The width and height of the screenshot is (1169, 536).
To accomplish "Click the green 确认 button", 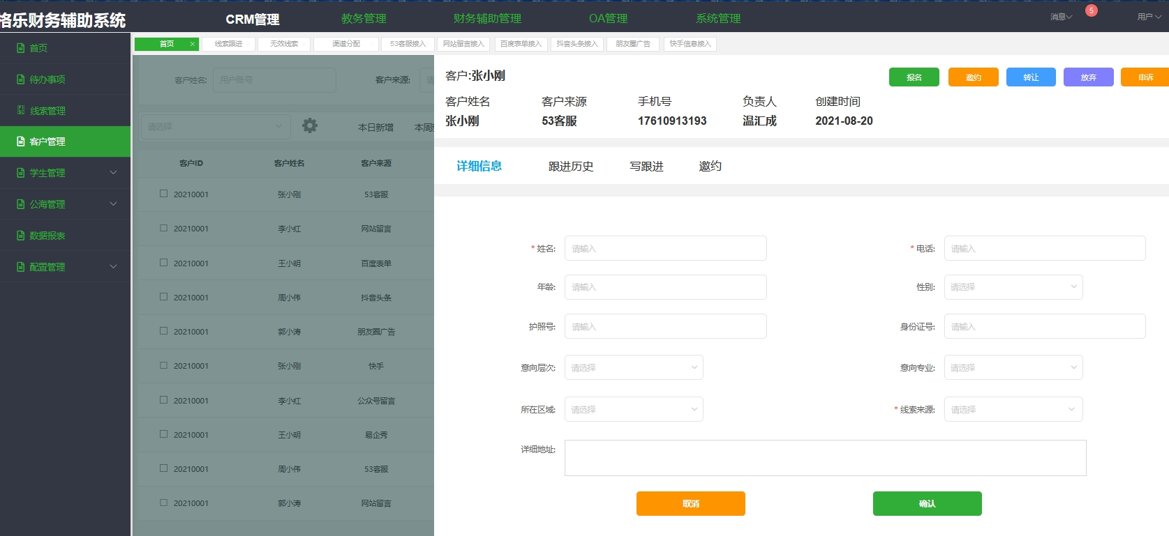I will 928,503.
